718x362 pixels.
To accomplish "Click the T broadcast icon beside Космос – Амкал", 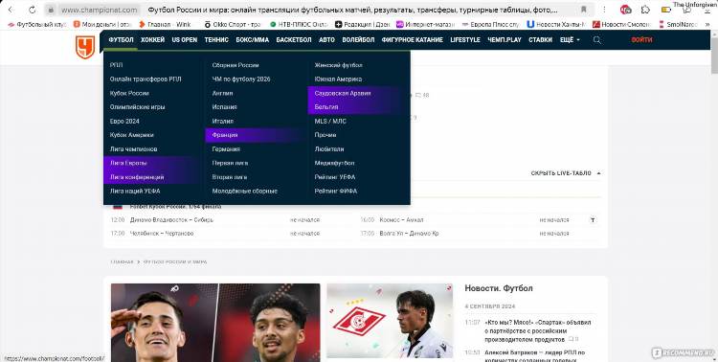I will (x=593, y=220).
